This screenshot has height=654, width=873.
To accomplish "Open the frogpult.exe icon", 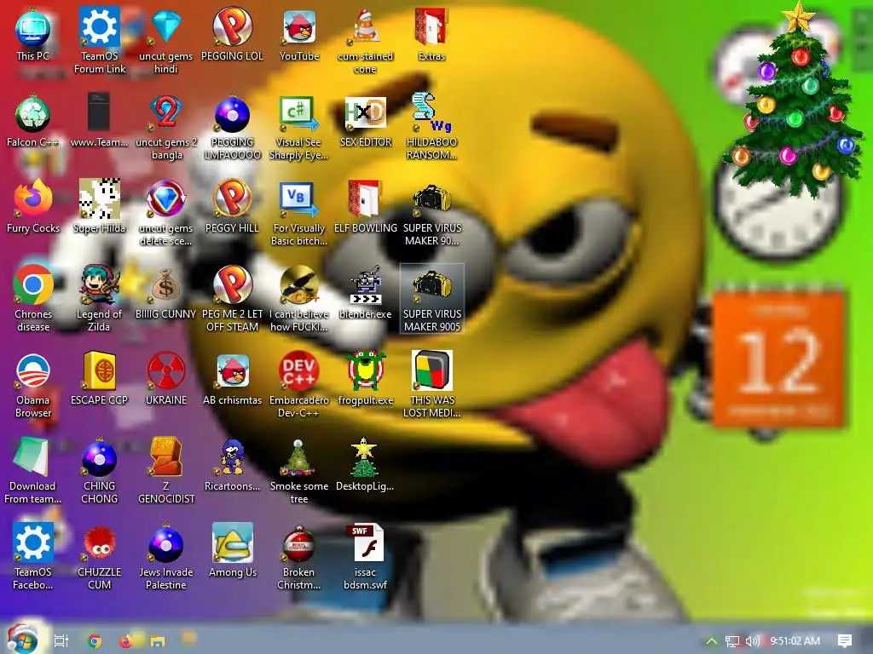I will coord(365,379).
